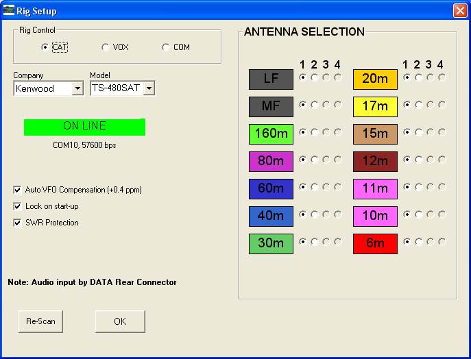Uncheck SWR Protection option

click(18, 223)
